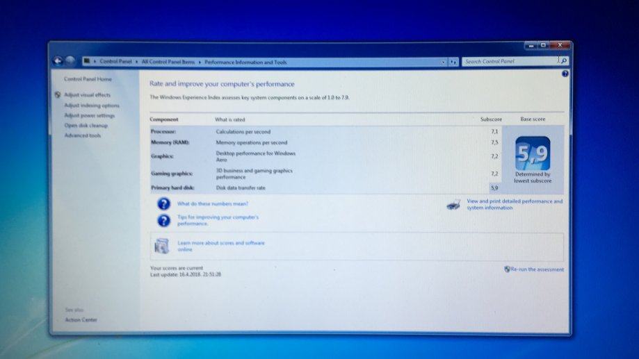
Task: Open Tips for improving your computer's performance
Action: click(x=218, y=220)
